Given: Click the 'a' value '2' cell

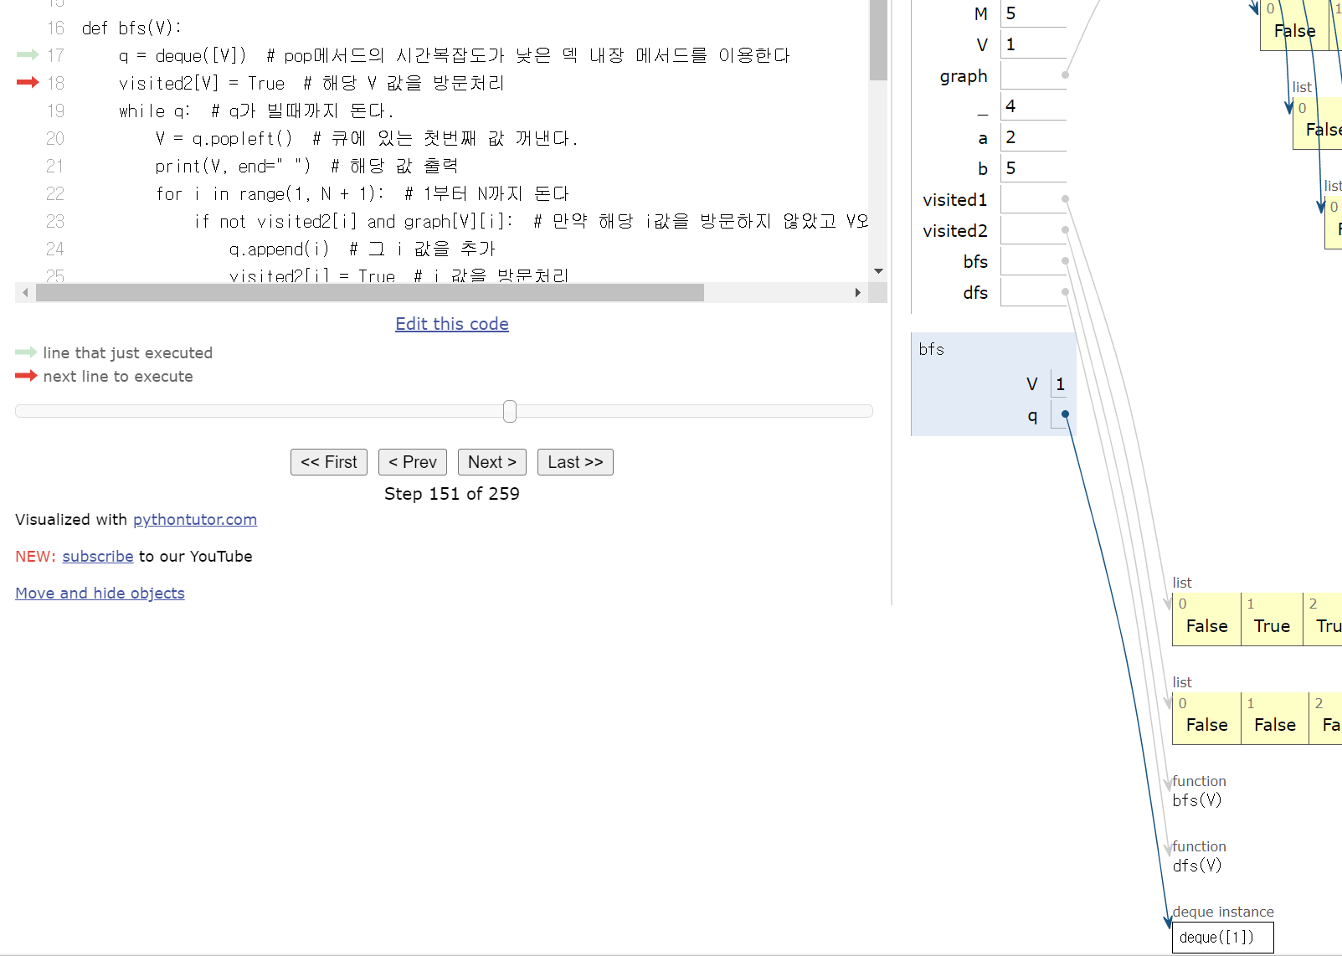Looking at the screenshot, I should [x=1033, y=137].
